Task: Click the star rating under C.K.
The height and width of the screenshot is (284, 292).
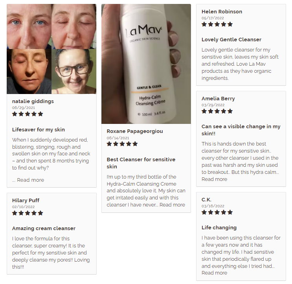Action: pyautogui.click(x=217, y=212)
